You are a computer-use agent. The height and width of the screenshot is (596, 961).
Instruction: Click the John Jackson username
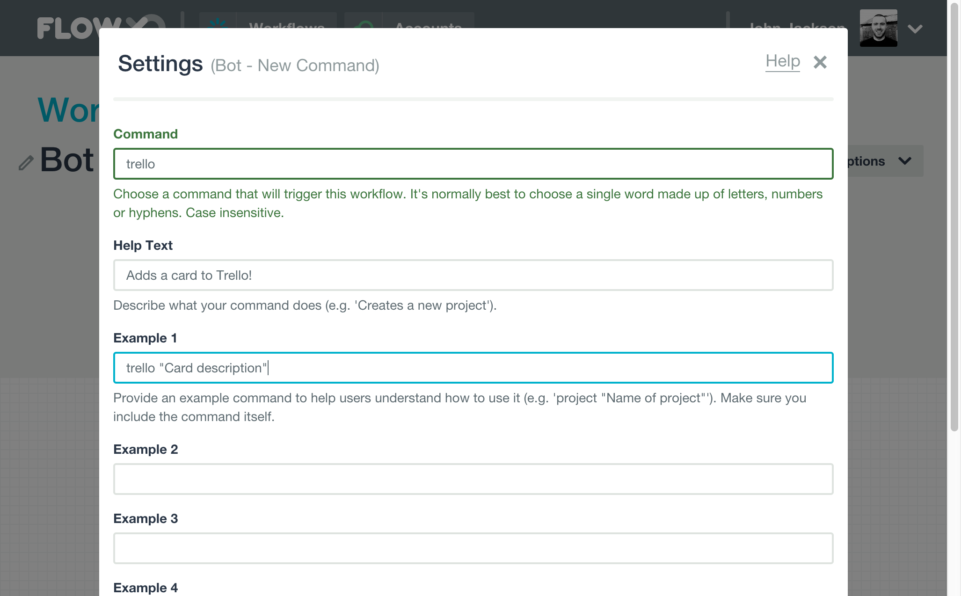(x=797, y=25)
